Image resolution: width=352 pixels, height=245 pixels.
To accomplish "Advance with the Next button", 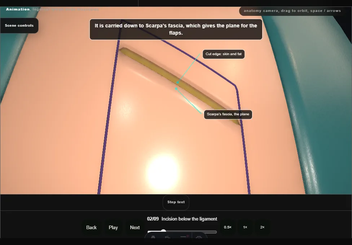I will pyautogui.click(x=135, y=227).
